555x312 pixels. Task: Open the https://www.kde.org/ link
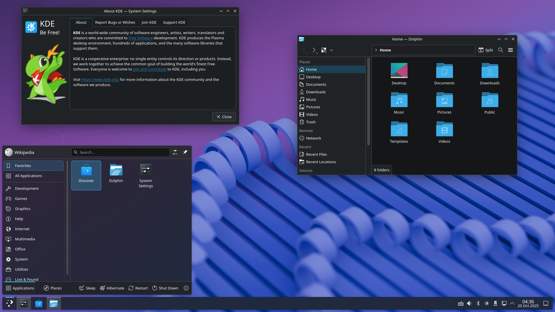coord(100,80)
